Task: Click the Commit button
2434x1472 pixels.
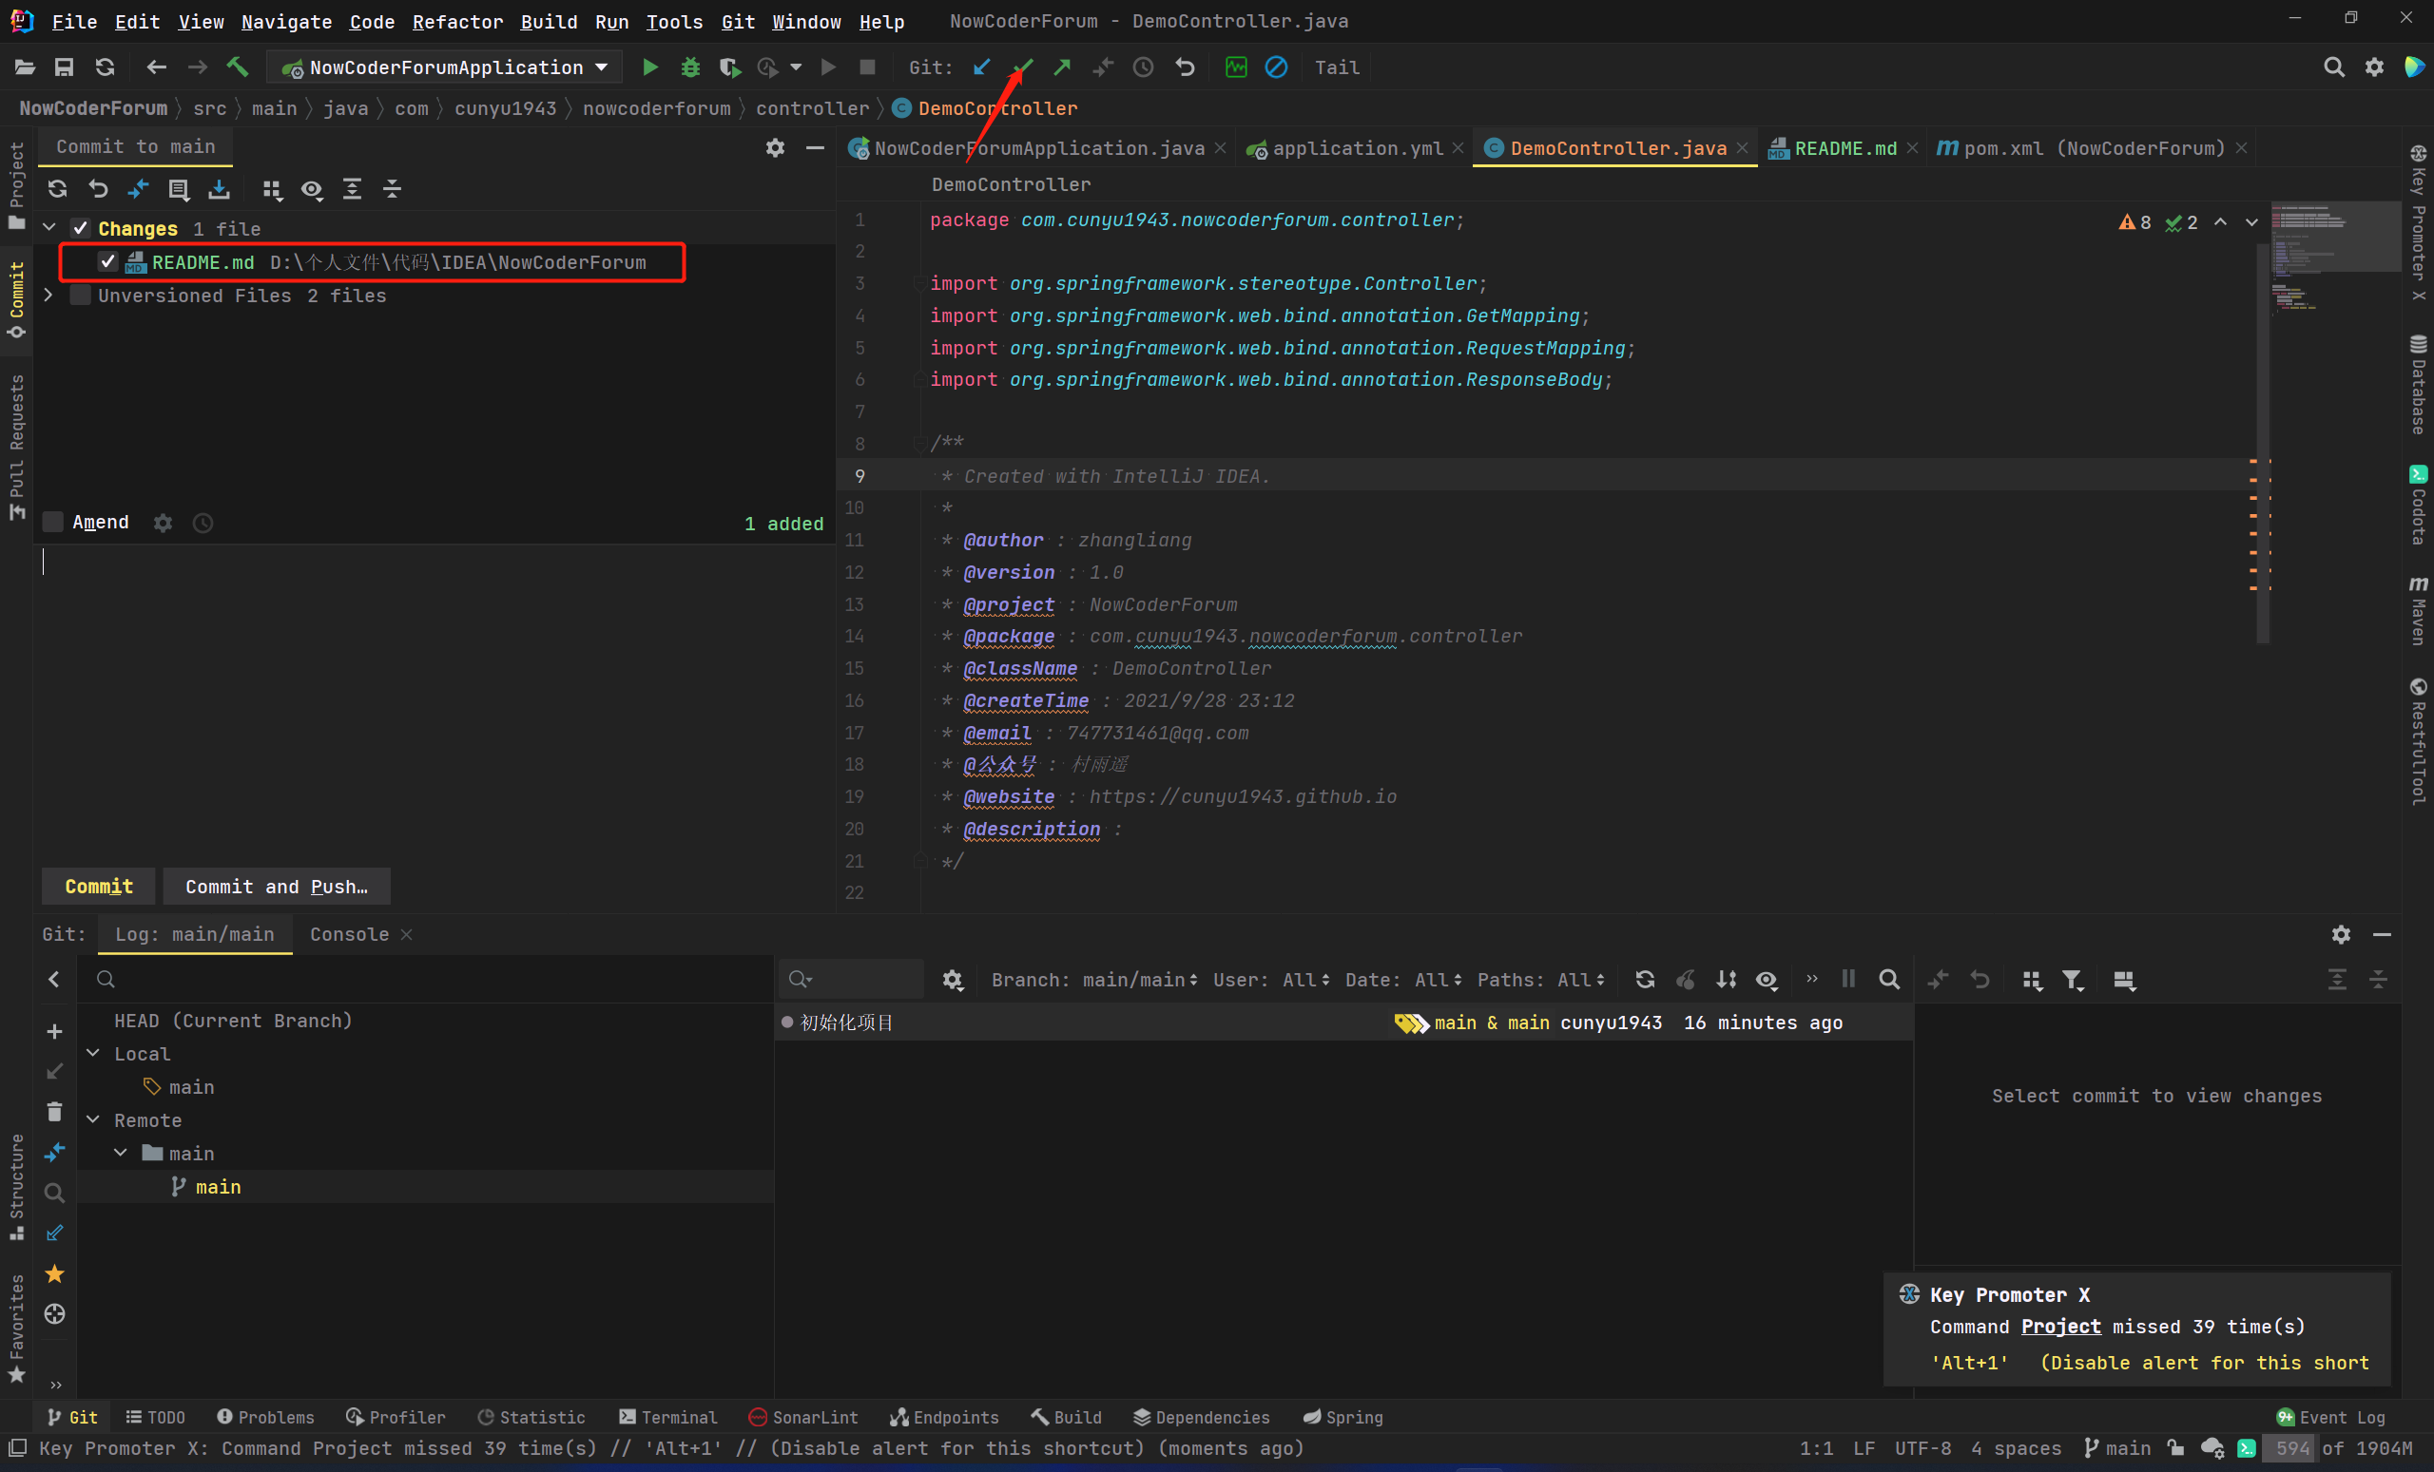Action: point(98,887)
